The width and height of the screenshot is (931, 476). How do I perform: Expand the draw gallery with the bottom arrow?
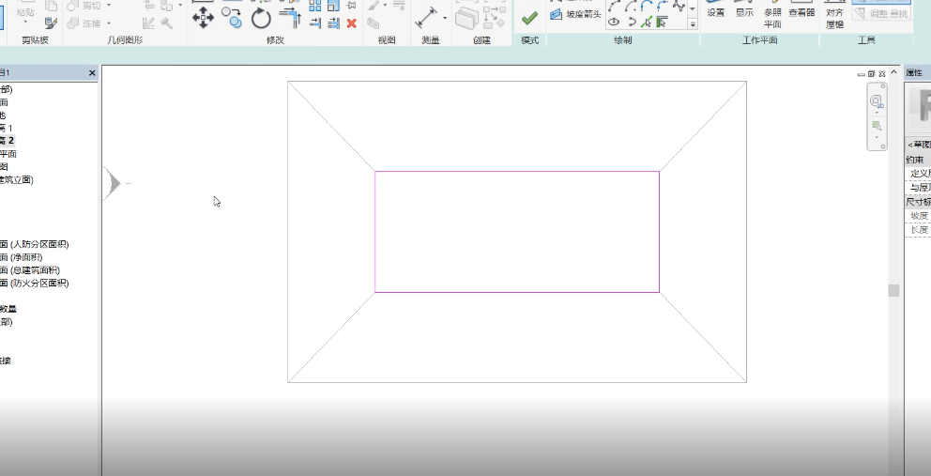(693, 23)
